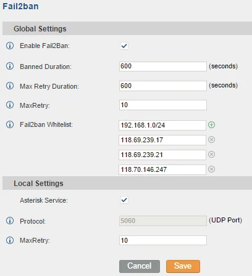Toggle the Enable Fail2Ban checkbox
The image size is (252, 276).
tap(124, 46)
